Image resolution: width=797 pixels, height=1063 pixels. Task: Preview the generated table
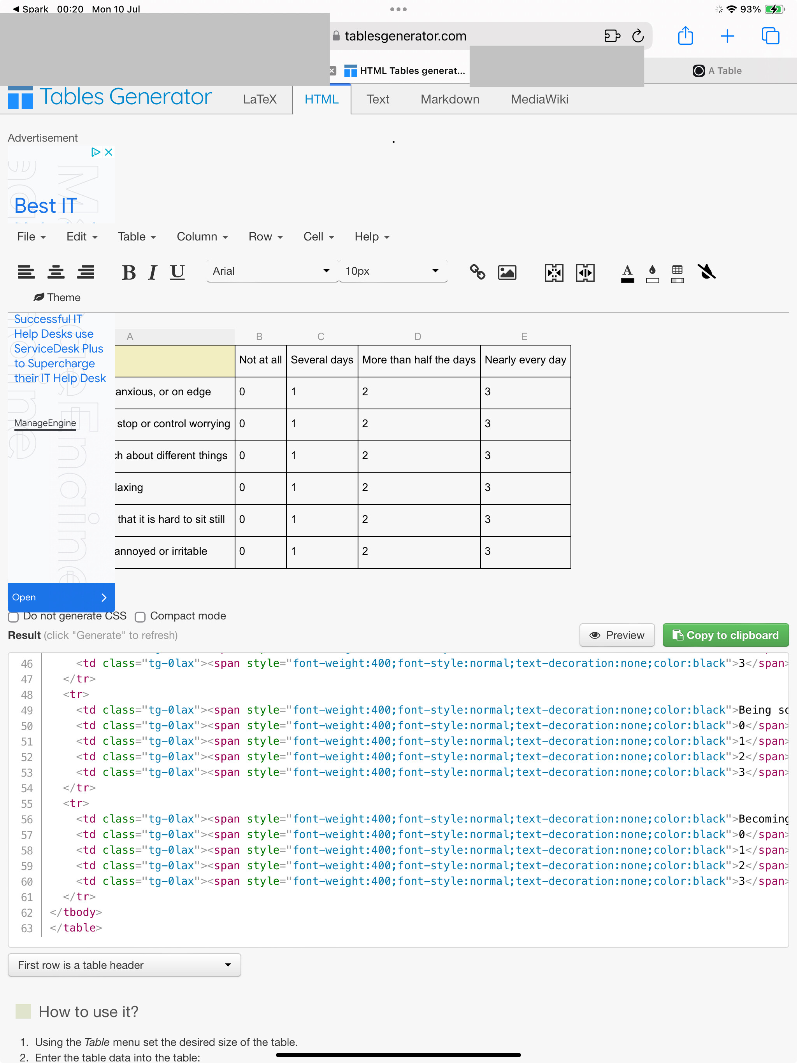pyautogui.click(x=617, y=635)
